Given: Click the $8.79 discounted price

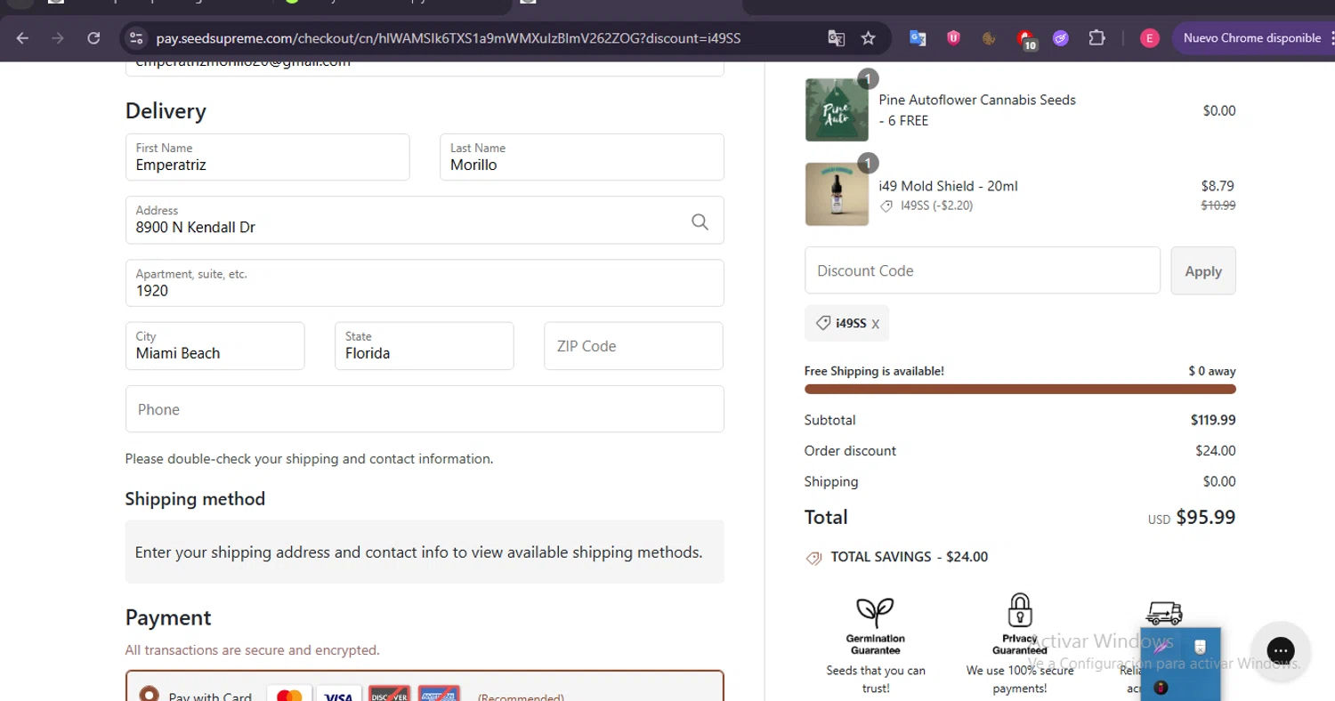Looking at the screenshot, I should click(x=1218, y=186).
